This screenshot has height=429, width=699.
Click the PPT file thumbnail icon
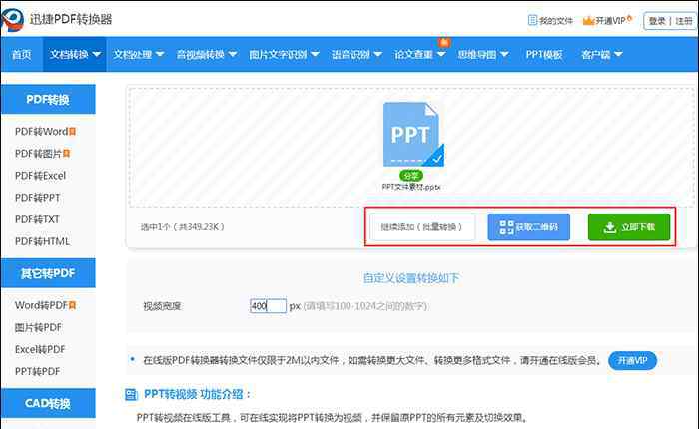(x=412, y=133)
